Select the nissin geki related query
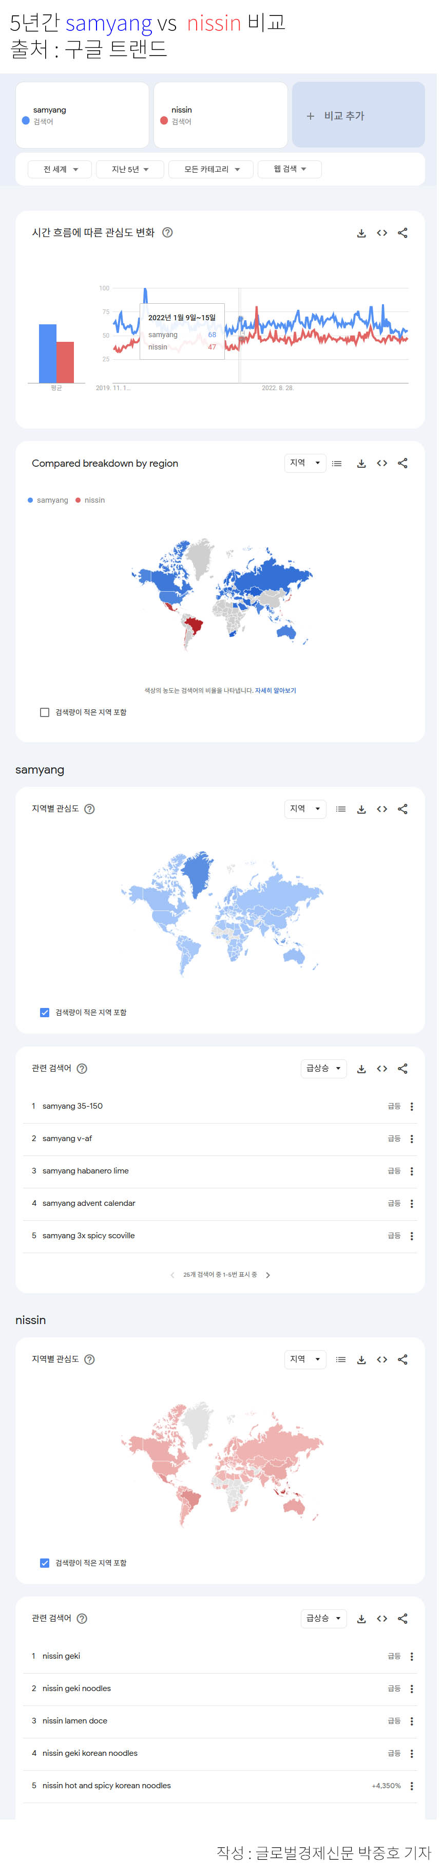 click(62, 1674)
